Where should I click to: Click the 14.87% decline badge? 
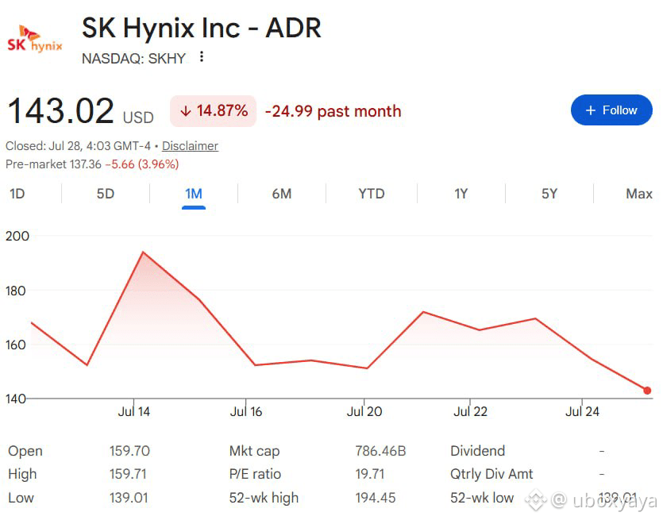pos(213,111)
